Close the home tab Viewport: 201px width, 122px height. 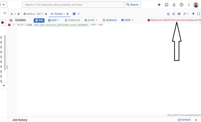coord(19,14)
